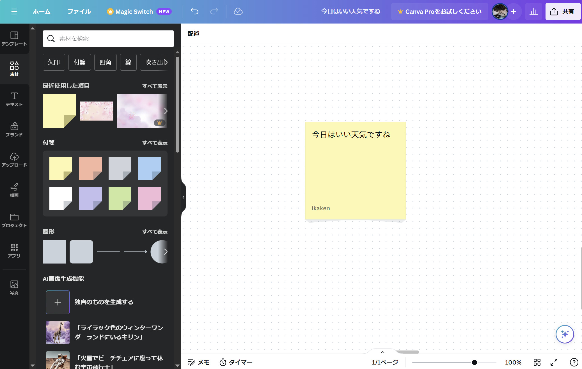Select the yellow sticky note on canvas
This screenshot has height=369, width=582.
[356, 171]
